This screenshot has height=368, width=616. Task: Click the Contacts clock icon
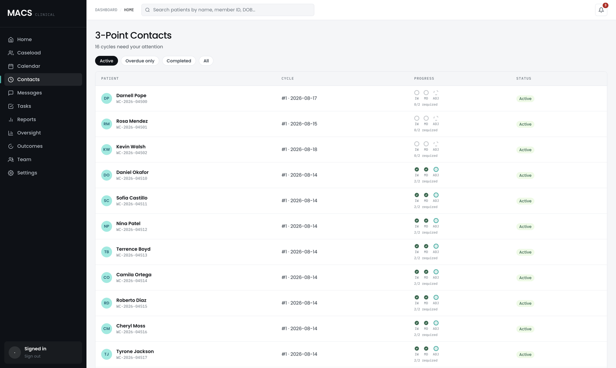[11, 79]
